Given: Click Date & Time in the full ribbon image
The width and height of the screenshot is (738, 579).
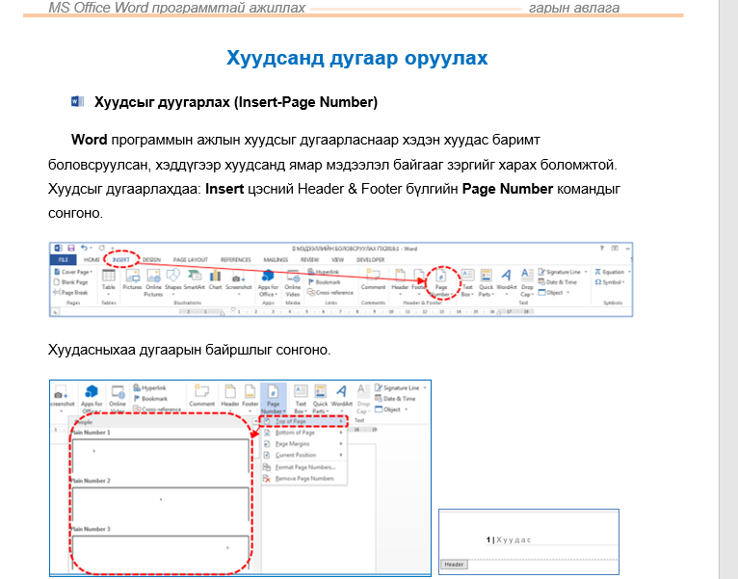Looking at the screenshot, I should click(x=558, y=282).
